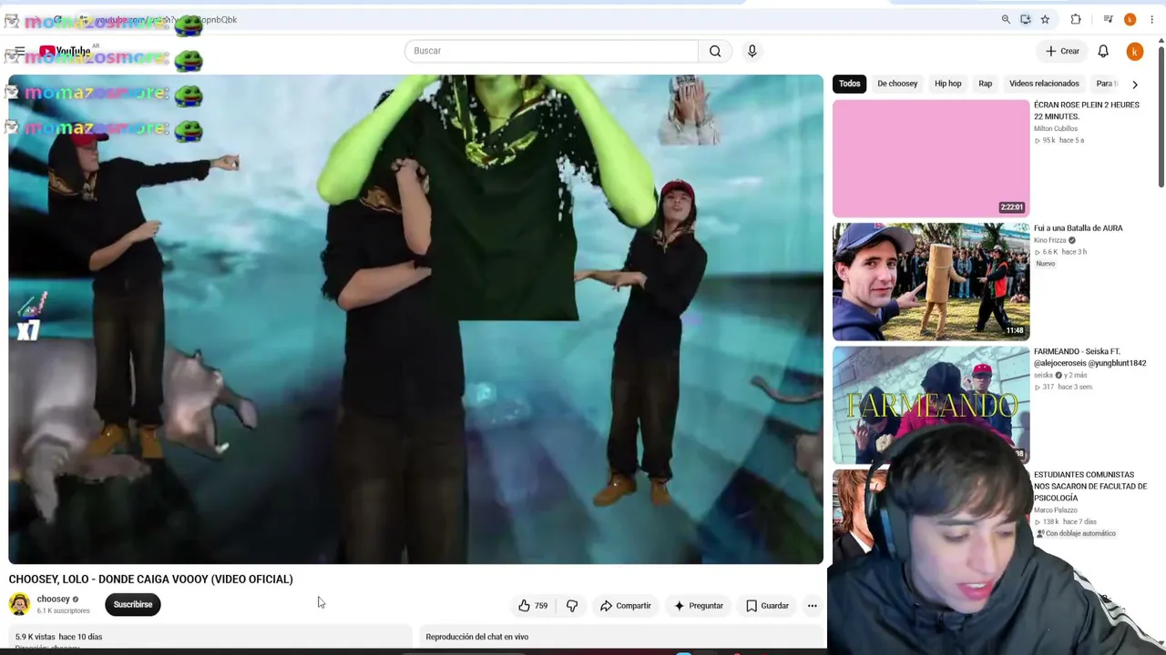This screenshot has width=1166, height=655.
Task: Select the Rap filter chip
Action: 985,84
